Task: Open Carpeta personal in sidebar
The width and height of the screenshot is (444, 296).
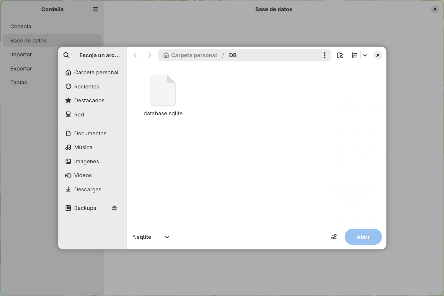Action: coord(92,73)
